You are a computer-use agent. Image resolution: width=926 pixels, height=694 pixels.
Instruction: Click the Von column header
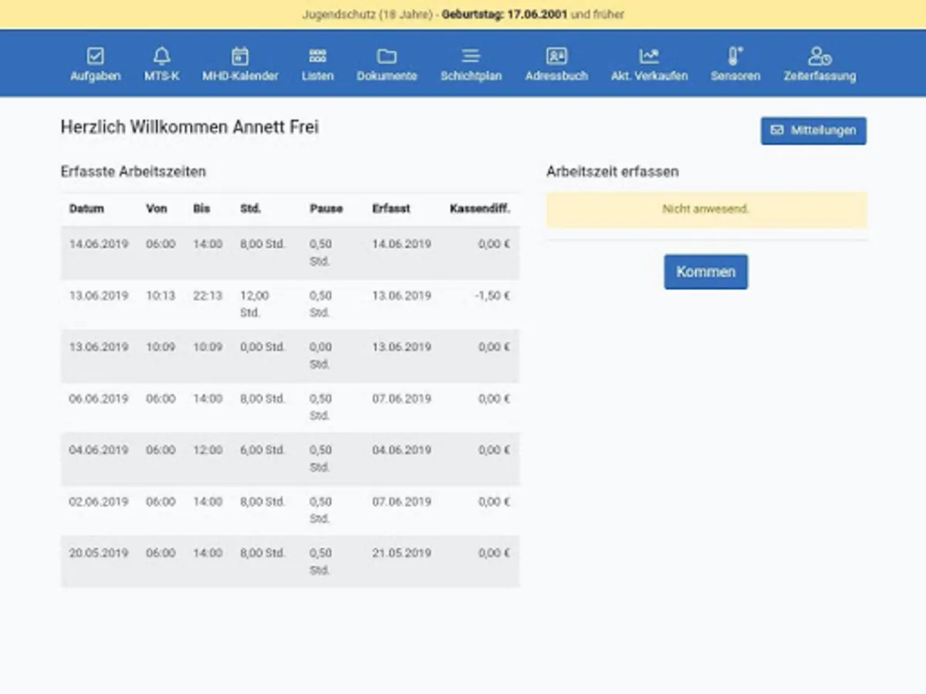pyautogui.click(x=156, y=209)
